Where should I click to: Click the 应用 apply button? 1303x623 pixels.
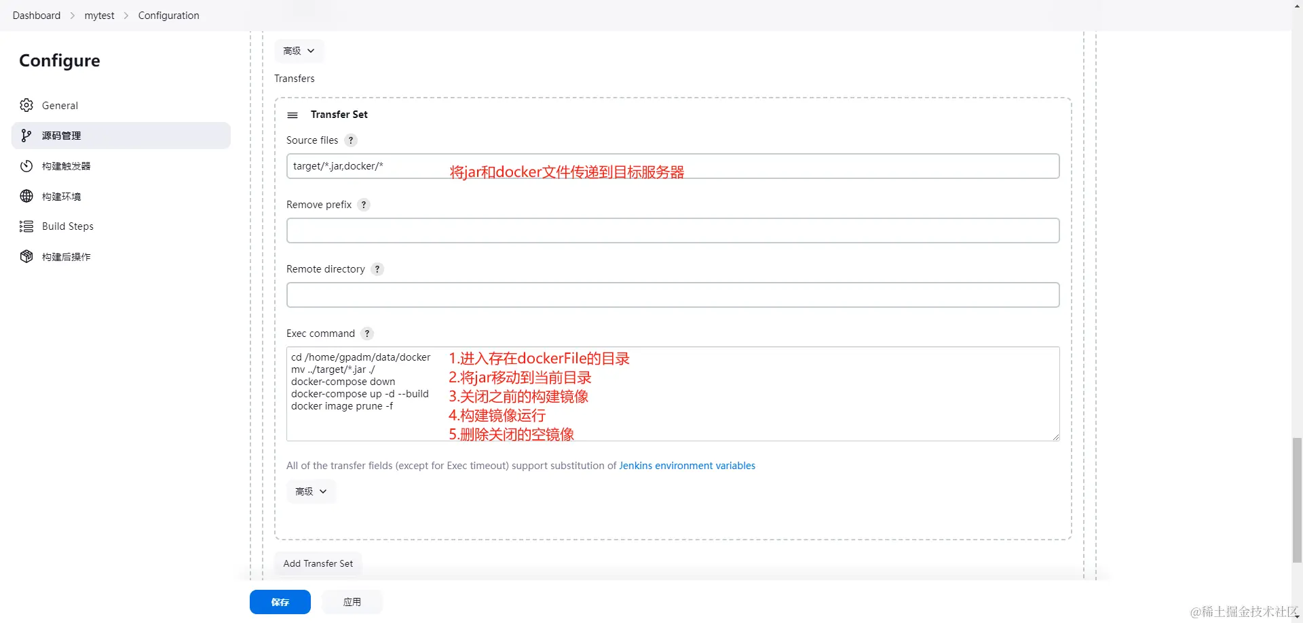coord(352,602)
